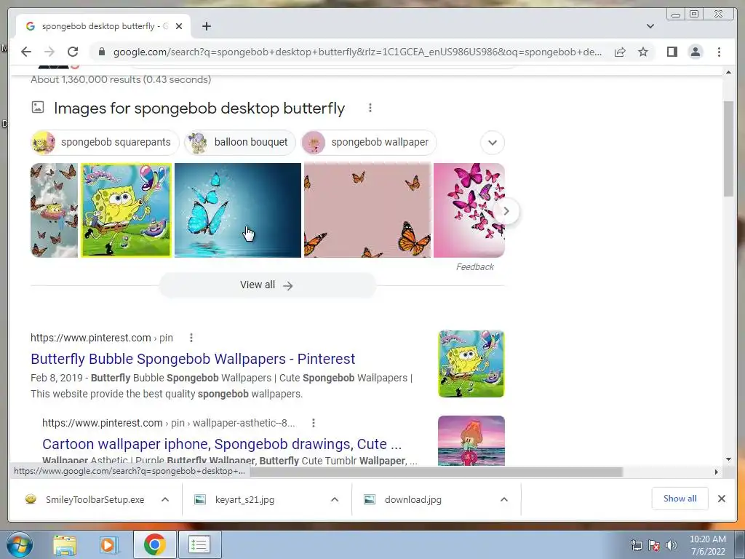Click the address bar URL
The height and width of the screenshot is (559, 745).
357,52
